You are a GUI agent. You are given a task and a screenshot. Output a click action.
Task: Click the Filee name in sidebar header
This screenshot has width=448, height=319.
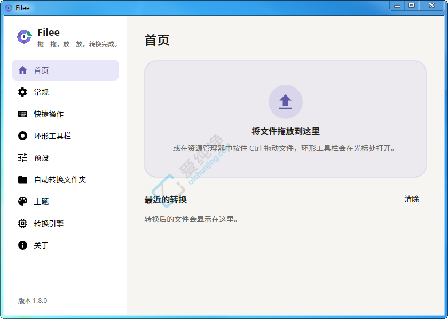(x=49, y=32)
